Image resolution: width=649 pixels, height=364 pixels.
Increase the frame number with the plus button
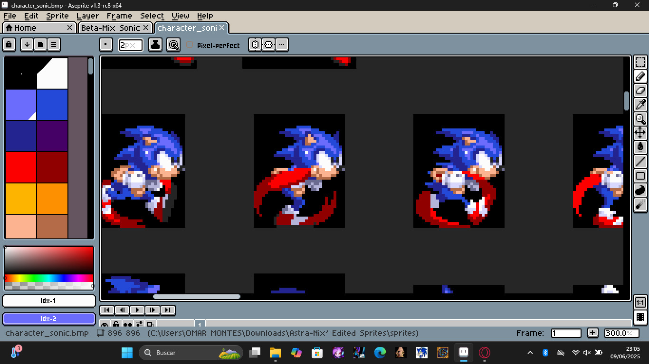click(x=592, y=333)
